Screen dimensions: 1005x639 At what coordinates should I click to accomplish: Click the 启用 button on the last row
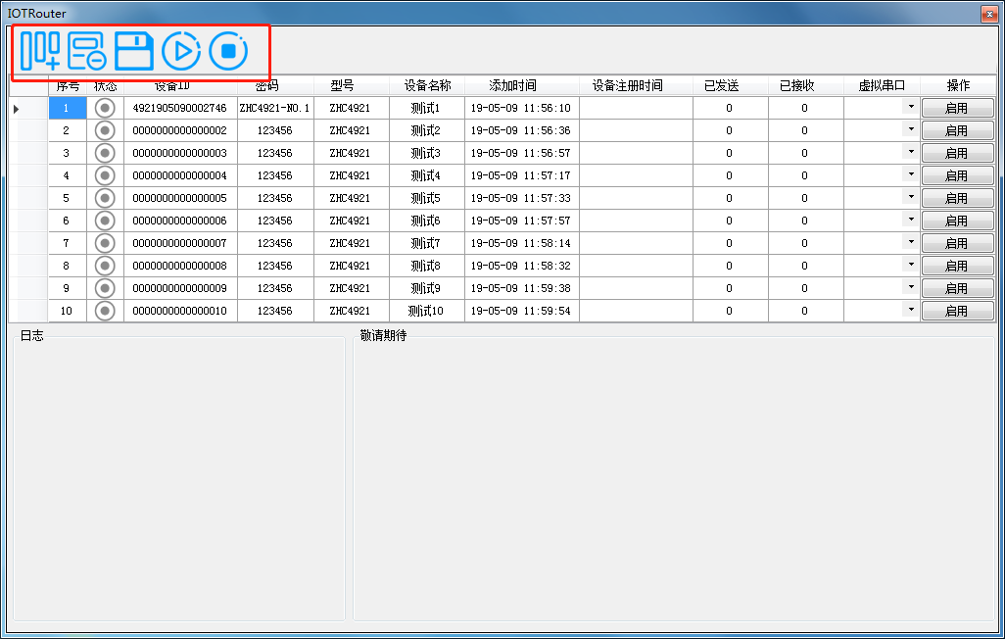click(958, 311)
